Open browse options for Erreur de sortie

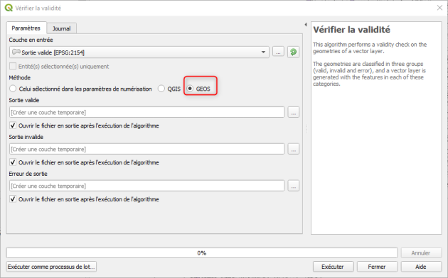click(294, 186)
